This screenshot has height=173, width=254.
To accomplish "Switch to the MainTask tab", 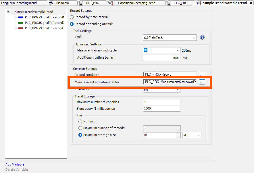I will tap(62, 3).
